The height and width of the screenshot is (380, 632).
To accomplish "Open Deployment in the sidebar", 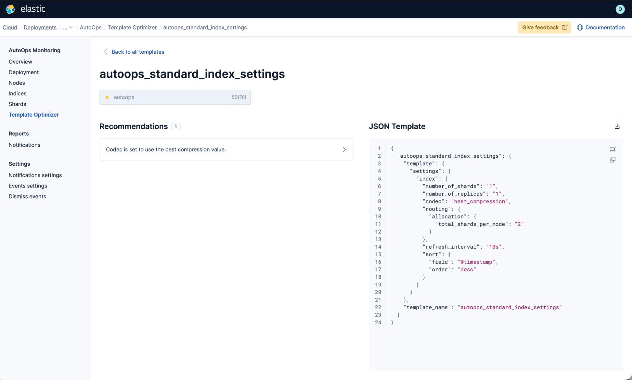I will (x=24, y=72).
